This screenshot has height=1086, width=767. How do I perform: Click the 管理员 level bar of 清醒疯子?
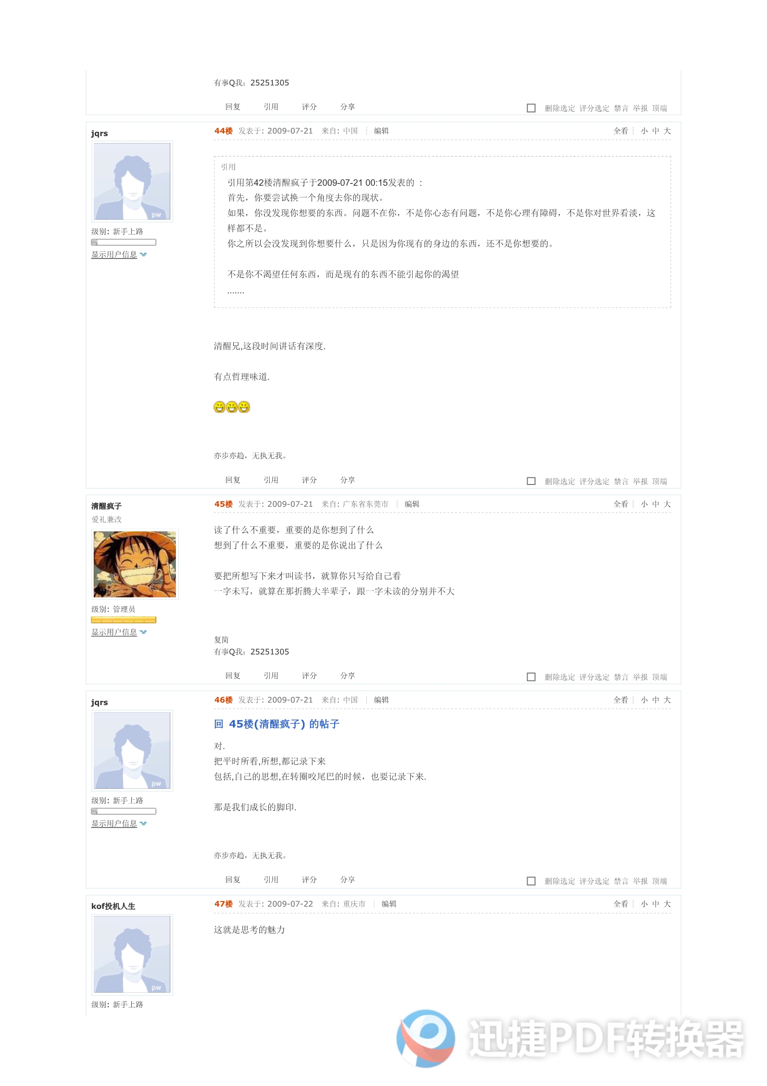(124, 620)
